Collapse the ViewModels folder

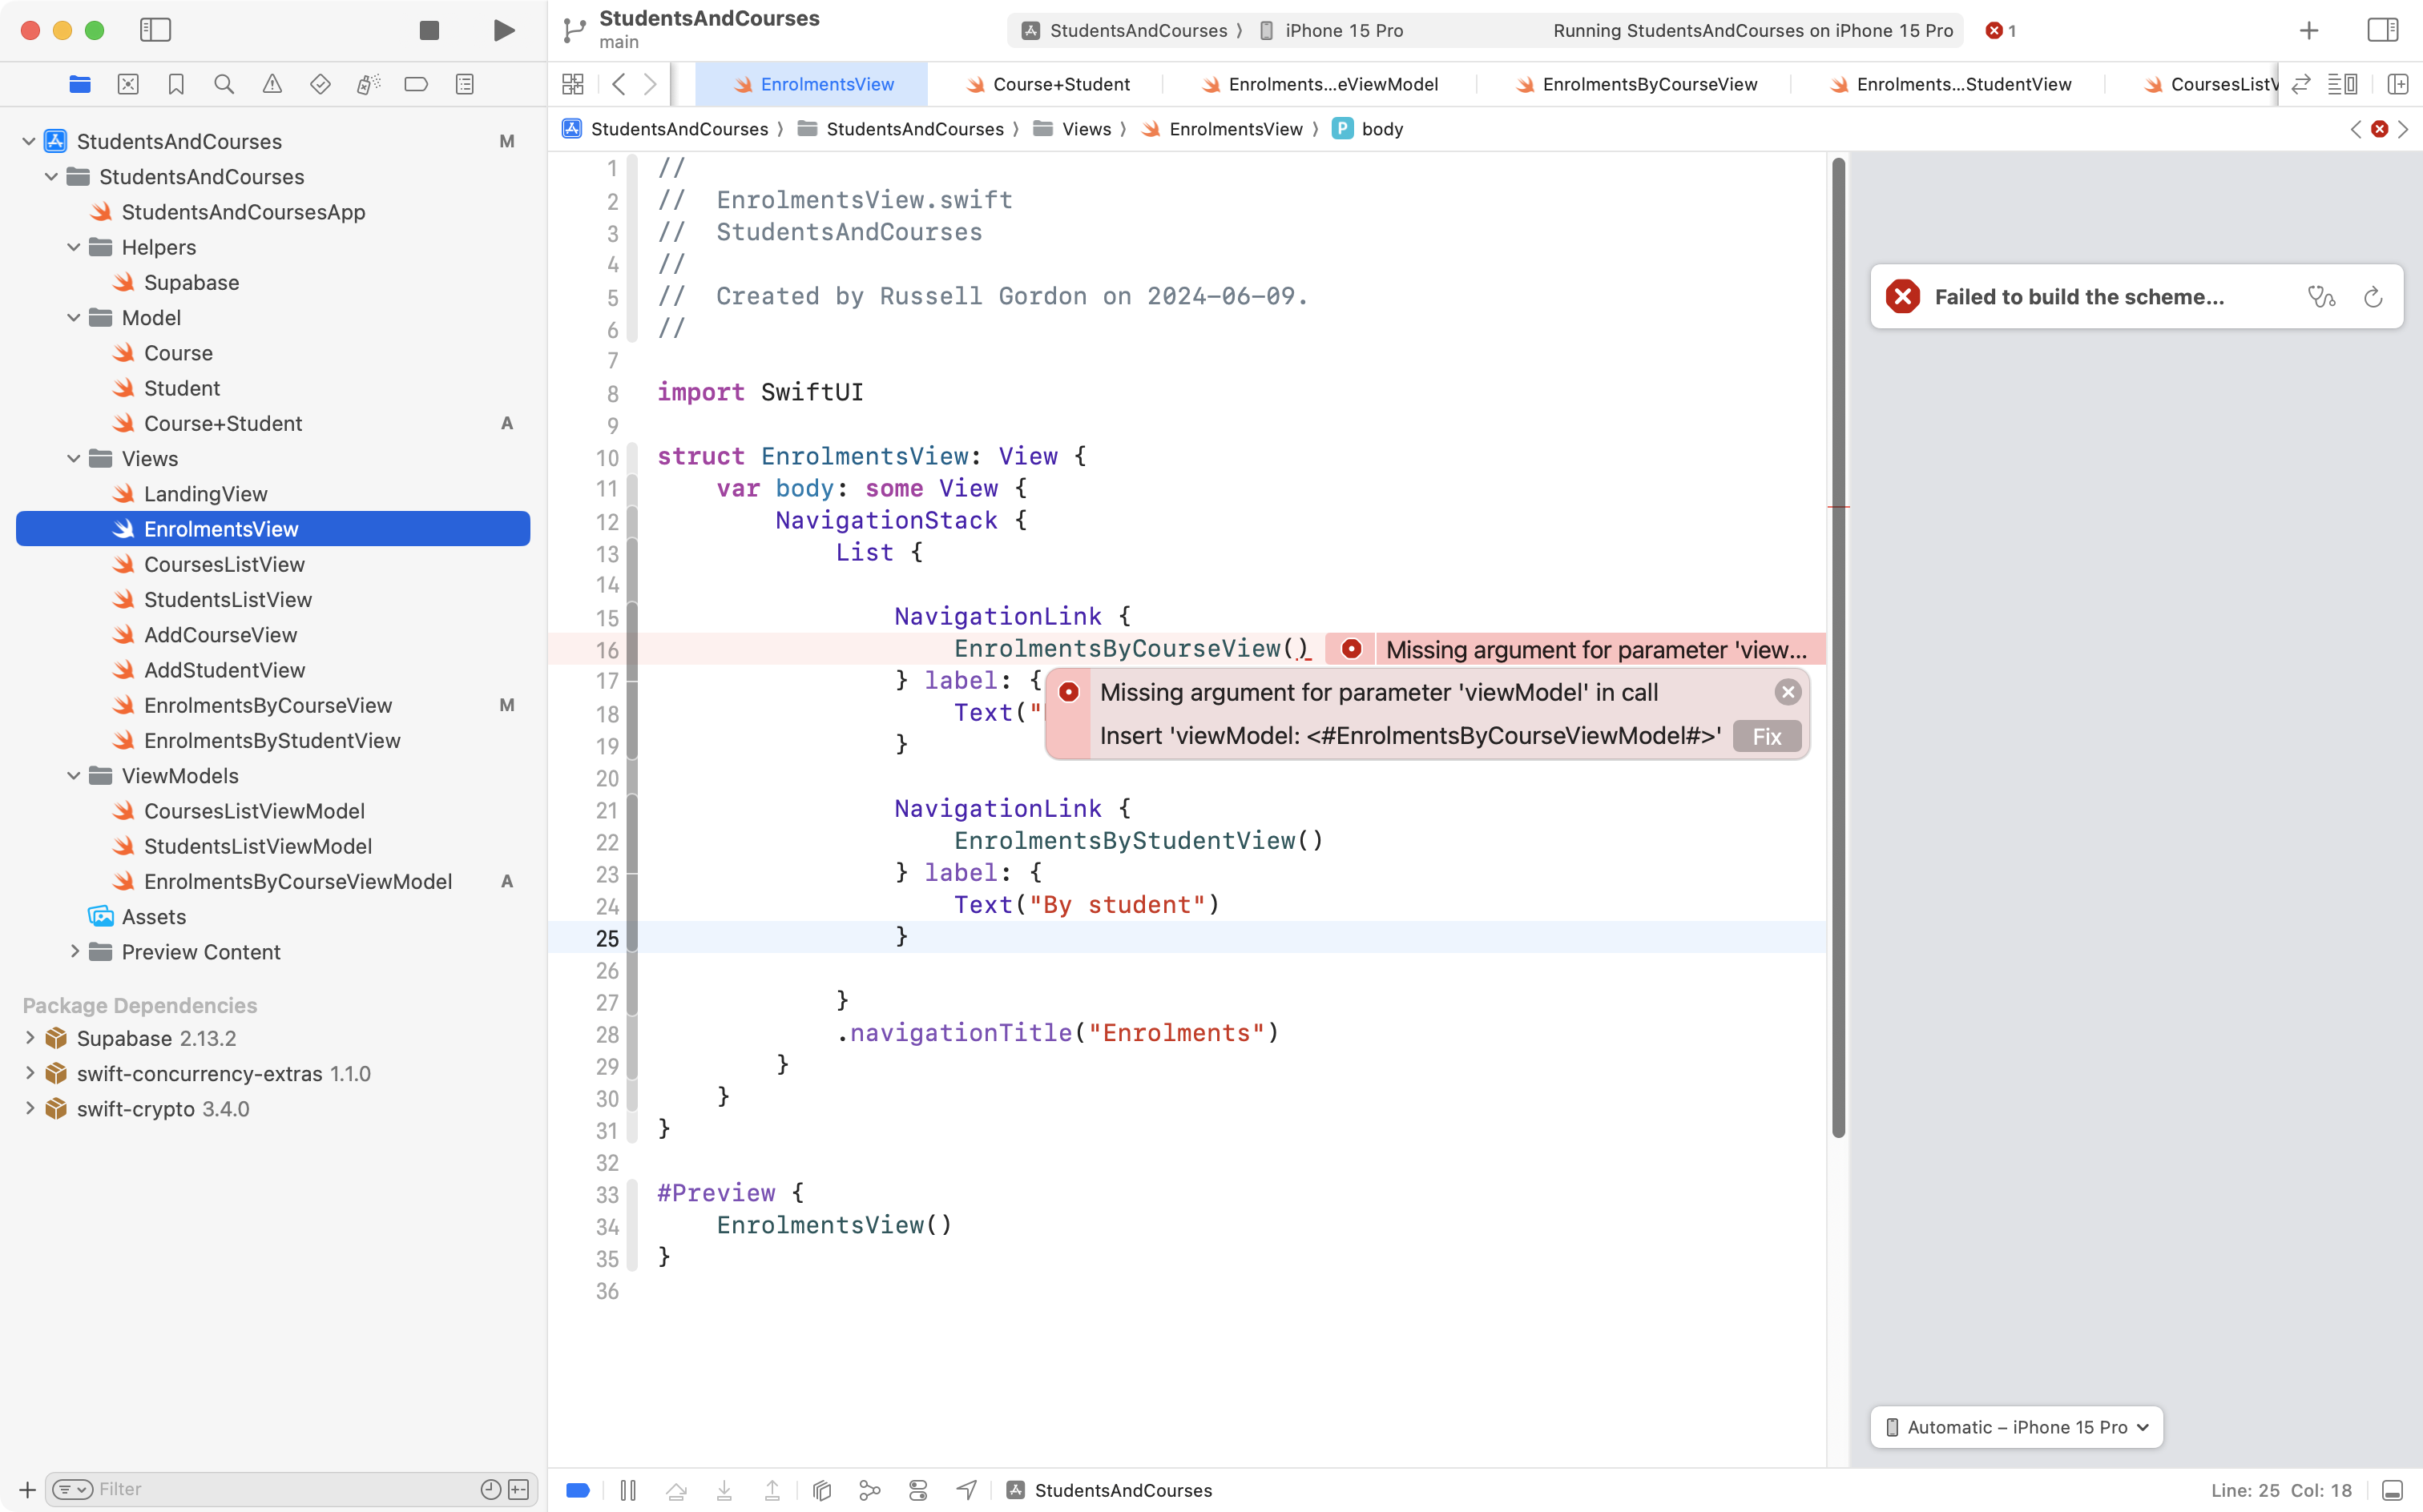pyautogui.click(x=74, y=776)
